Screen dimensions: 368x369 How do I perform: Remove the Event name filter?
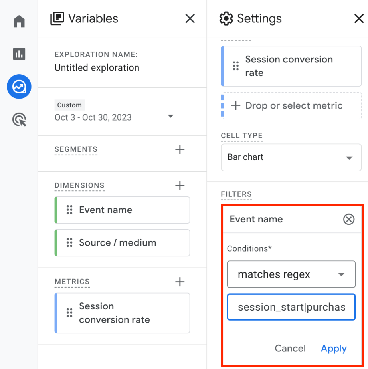349,219
